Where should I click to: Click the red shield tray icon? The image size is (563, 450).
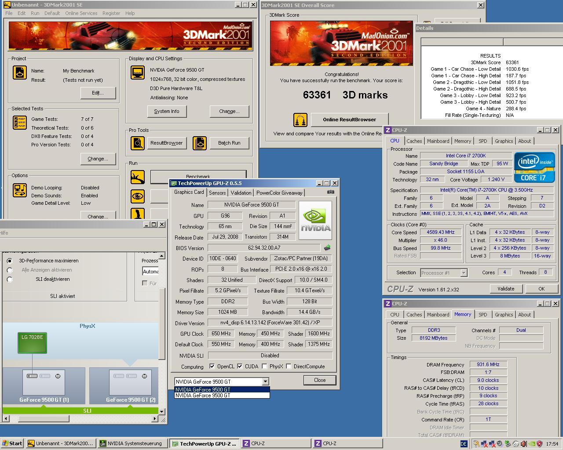point(539,444)
